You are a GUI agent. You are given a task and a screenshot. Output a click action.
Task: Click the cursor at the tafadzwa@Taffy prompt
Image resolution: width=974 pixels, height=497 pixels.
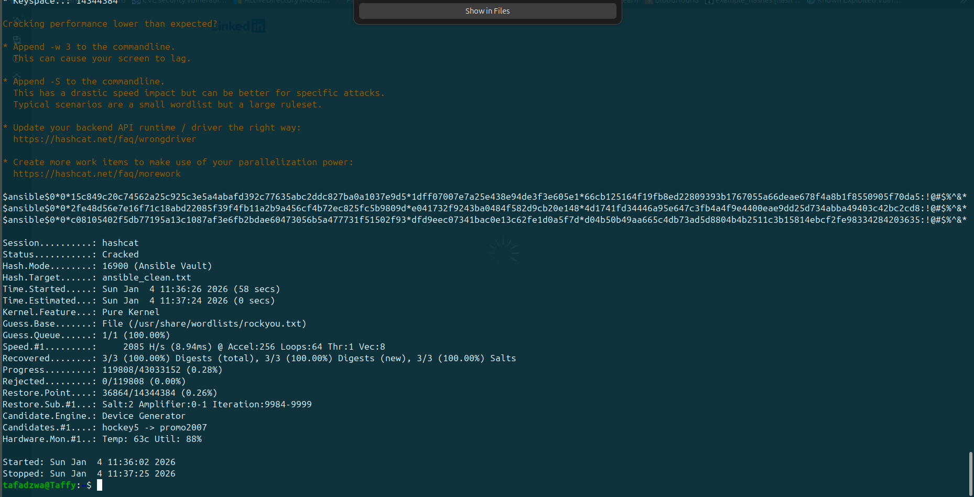[100, 485]
